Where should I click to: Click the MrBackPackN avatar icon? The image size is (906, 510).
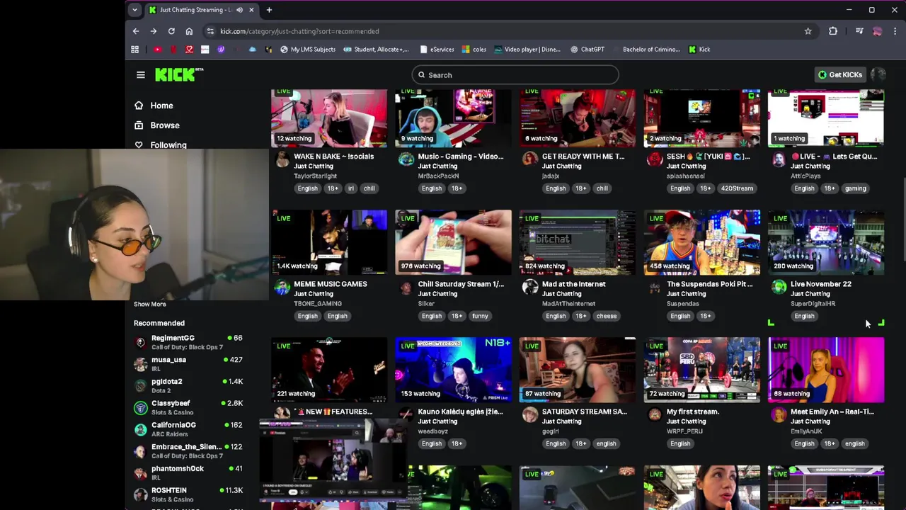click(406, 159)
